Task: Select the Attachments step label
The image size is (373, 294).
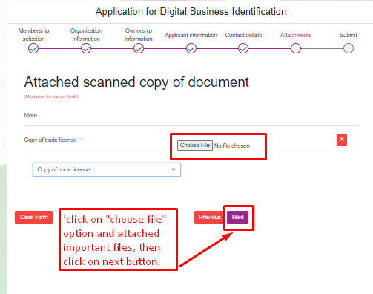Action: 296,35
